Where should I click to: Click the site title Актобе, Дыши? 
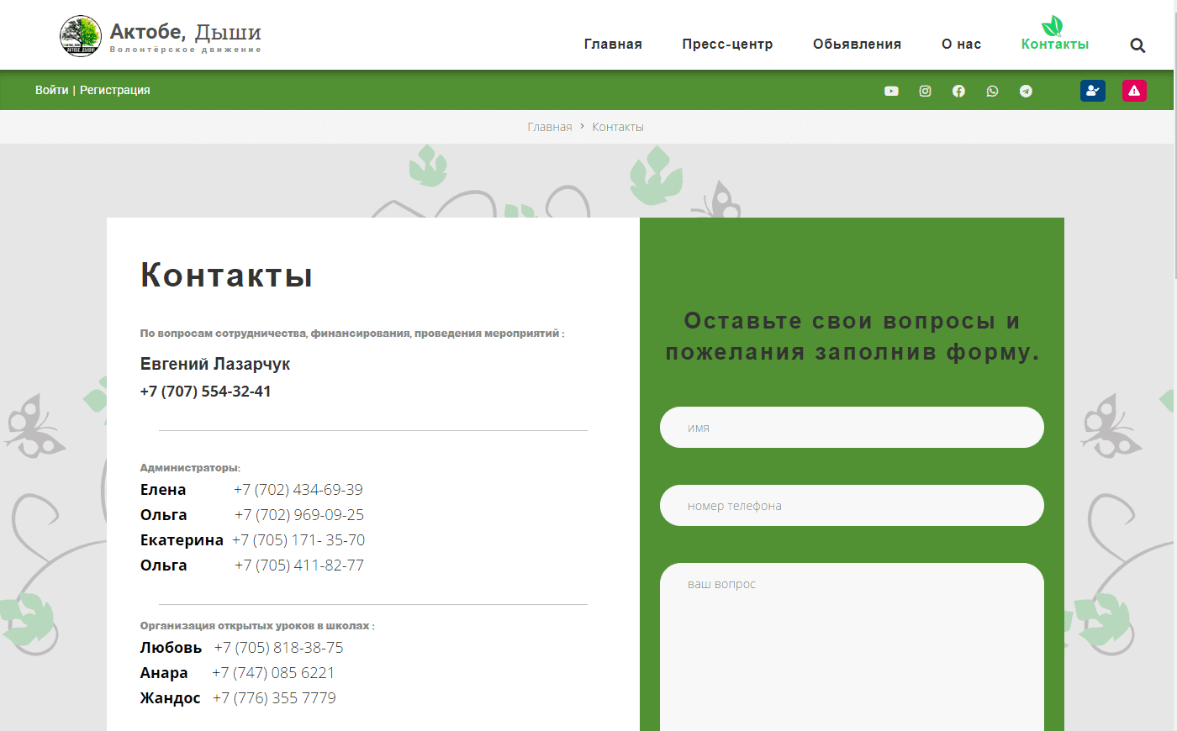click(186, 32)
